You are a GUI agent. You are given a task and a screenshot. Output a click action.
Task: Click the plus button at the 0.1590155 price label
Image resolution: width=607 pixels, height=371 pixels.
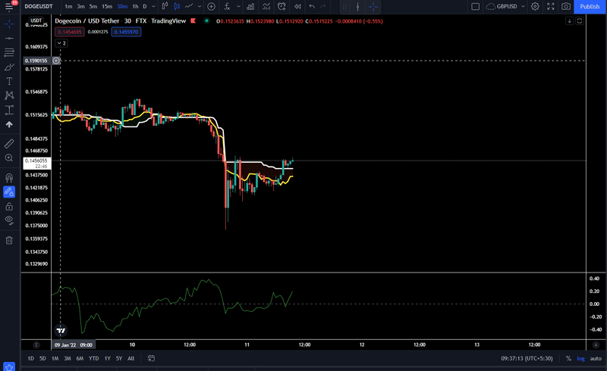click(56, 61)
